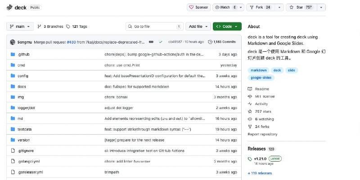Click the img folder icon

[13, 97]
